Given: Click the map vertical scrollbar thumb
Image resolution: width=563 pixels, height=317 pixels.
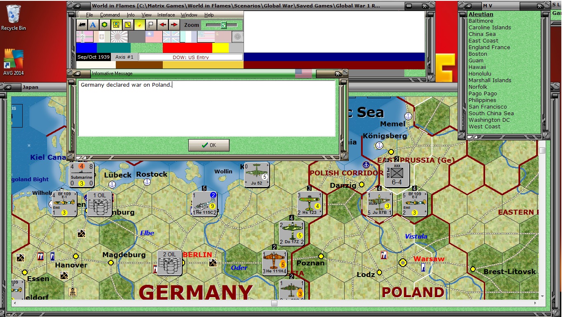Looking at the screenshot, I should pyautogui.click(x=542, y=150).
